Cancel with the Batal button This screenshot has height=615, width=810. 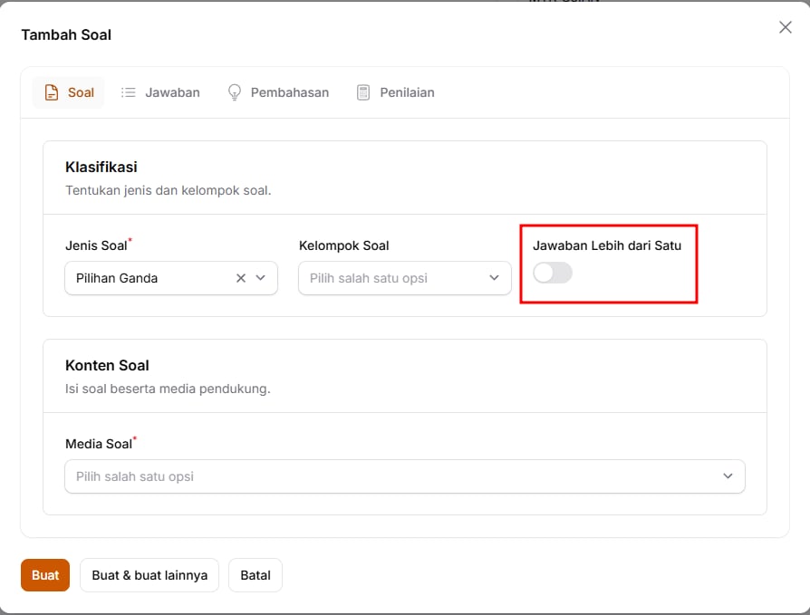[256, 575]
